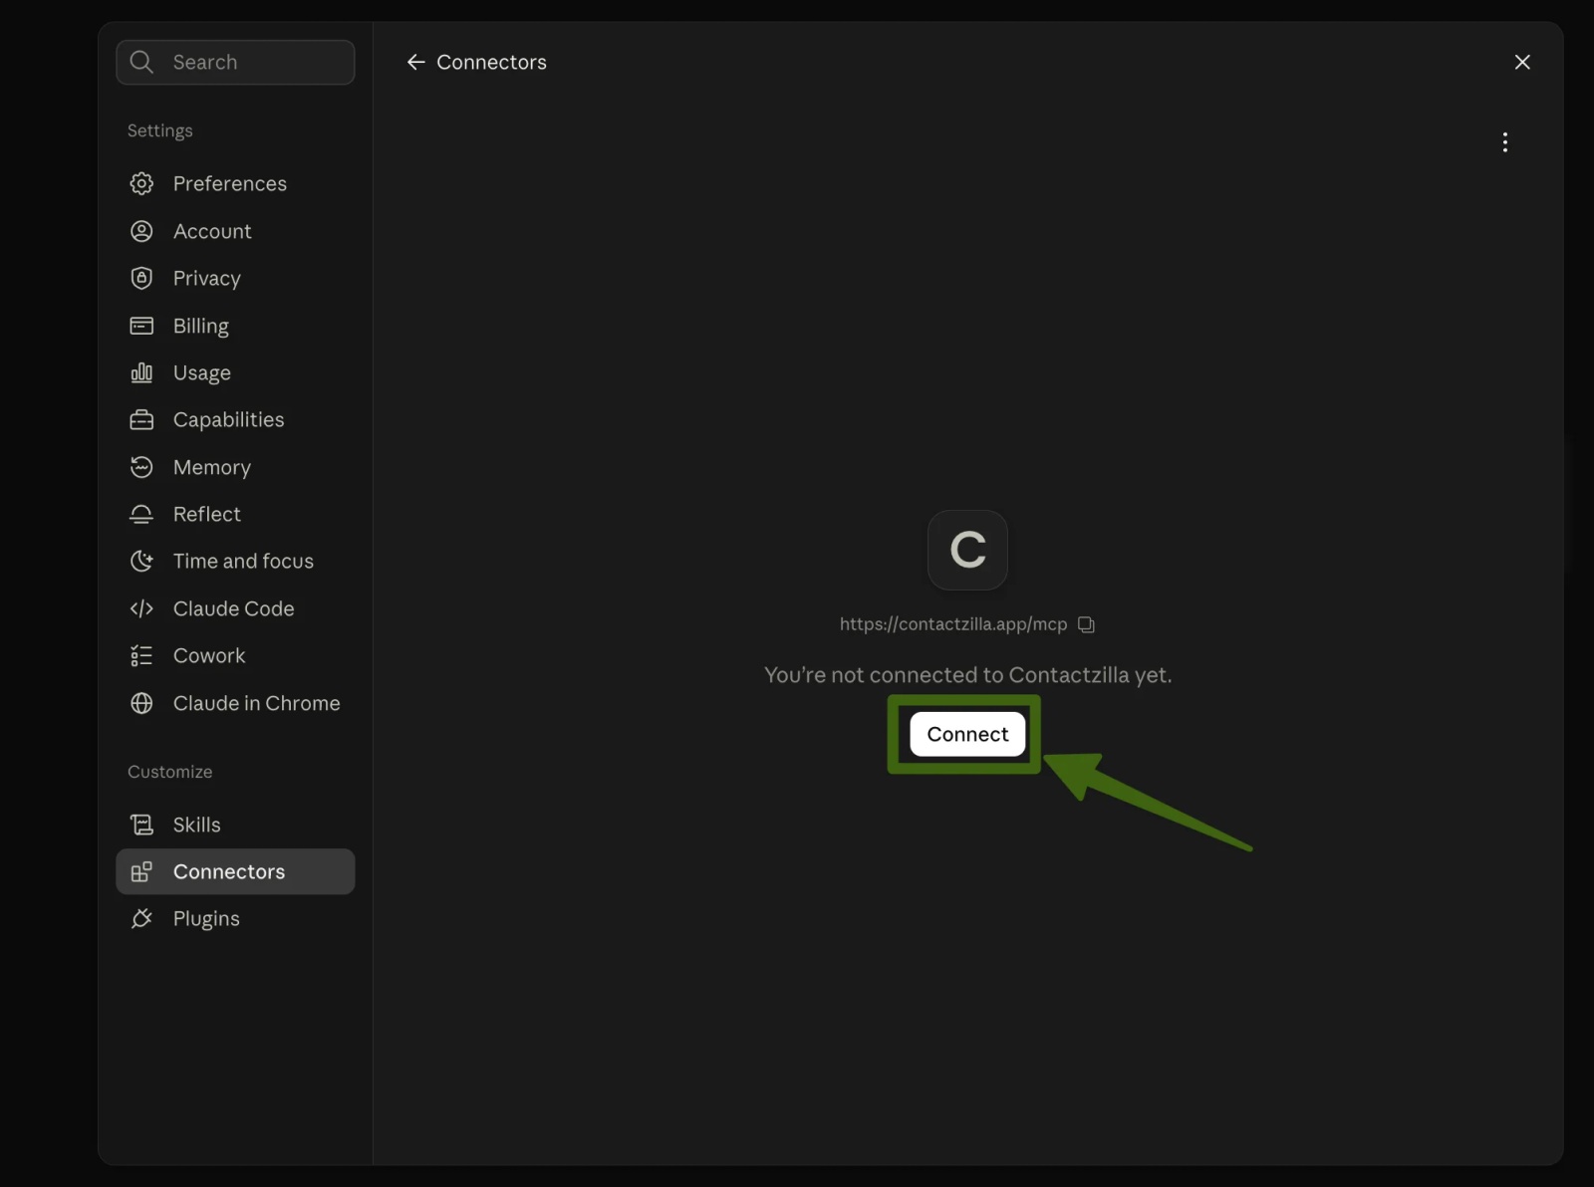Open Time and focus settings

[235, 561]
